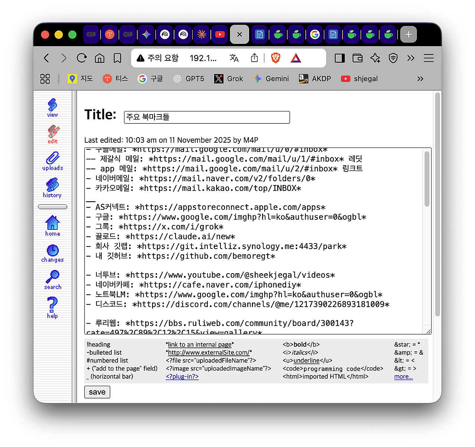Click the 디스코드 line in the editor
The image size is (475, 447).
click(238, 304)
